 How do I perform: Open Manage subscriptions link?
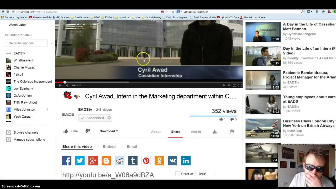pyautogui.click(x=29, y=139)
